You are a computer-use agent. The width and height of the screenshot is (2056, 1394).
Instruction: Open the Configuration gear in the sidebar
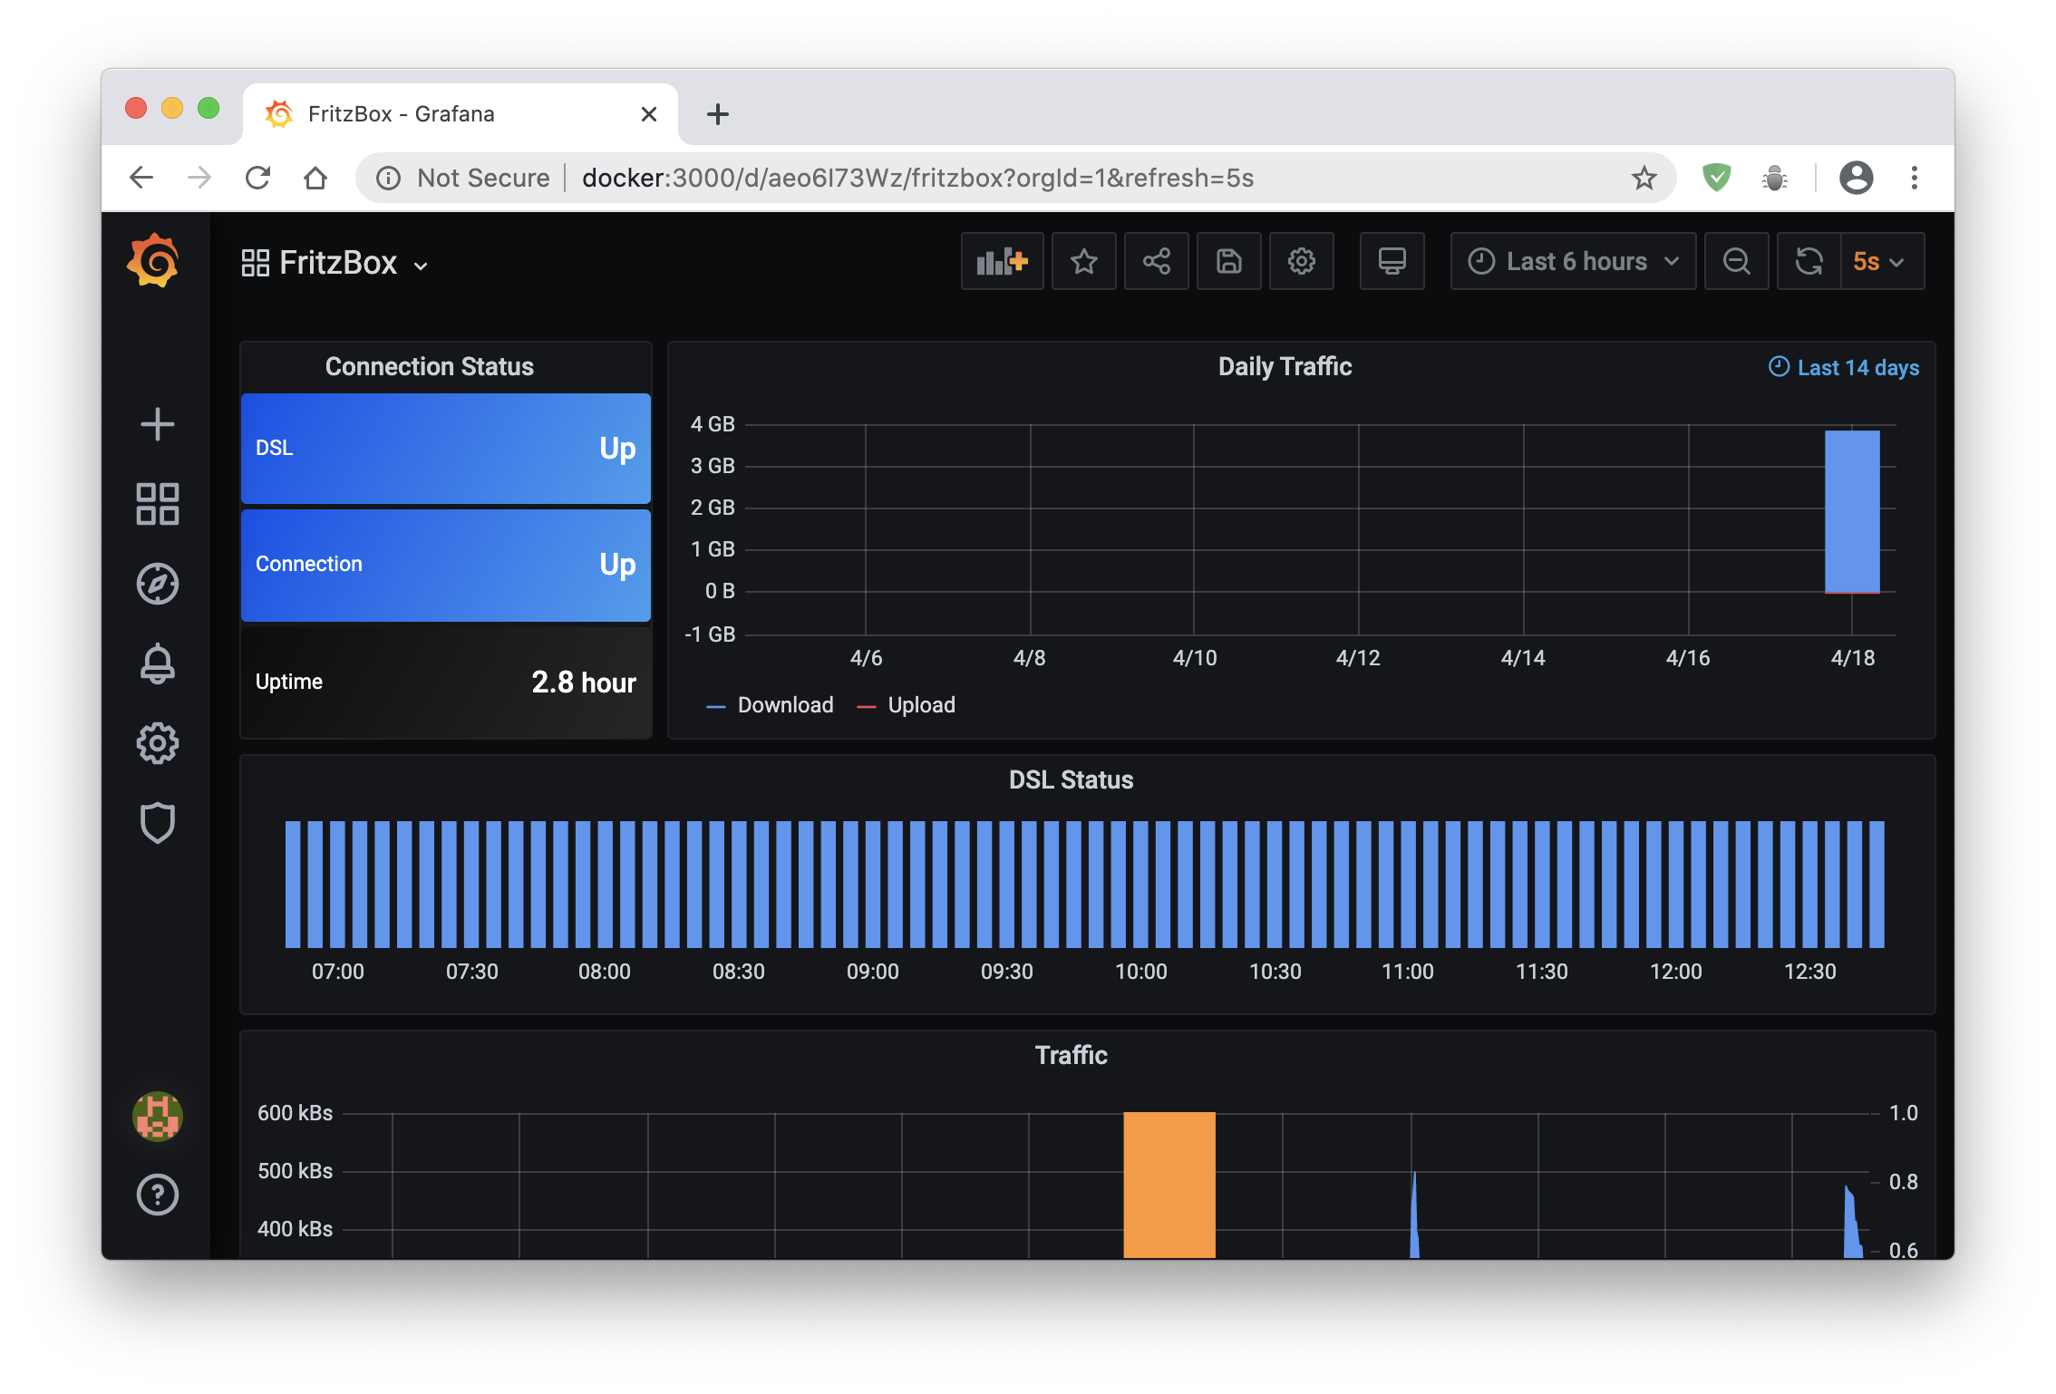pos(157,743)
